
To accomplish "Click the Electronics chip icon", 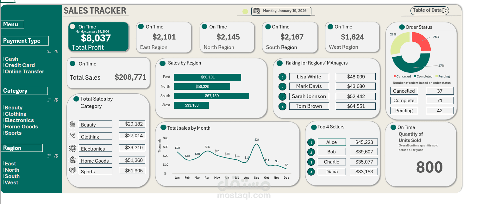I will [x=72, y=148].
